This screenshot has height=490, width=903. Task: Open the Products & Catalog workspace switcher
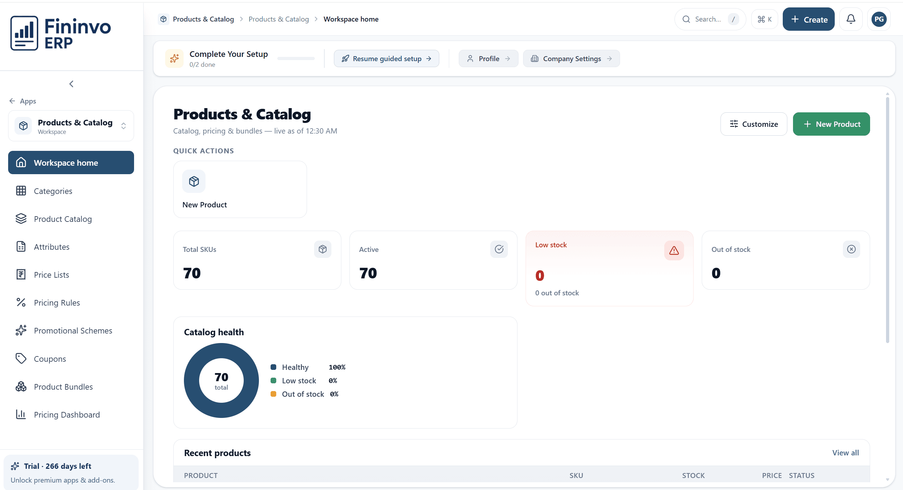[71, 126]
